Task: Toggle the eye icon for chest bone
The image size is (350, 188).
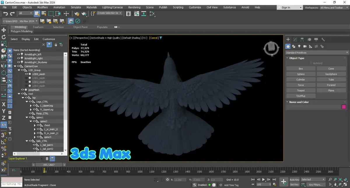Action: point(38,125)
